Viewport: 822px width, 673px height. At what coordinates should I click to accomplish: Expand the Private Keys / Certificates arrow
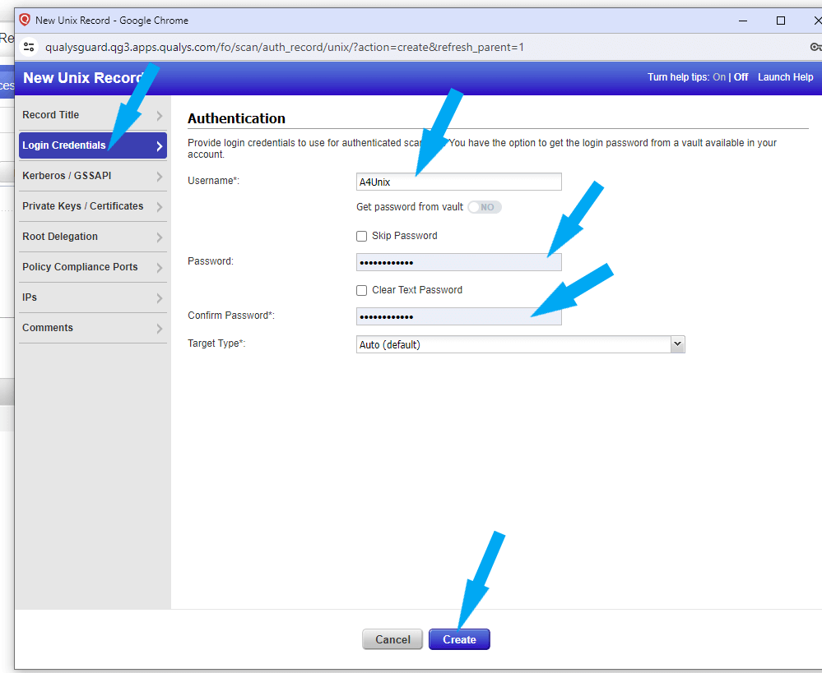tap(160, 206)
